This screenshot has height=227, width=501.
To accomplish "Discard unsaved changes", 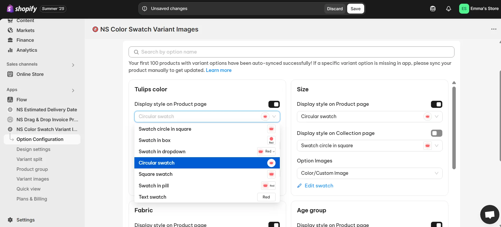I will 335,9.
